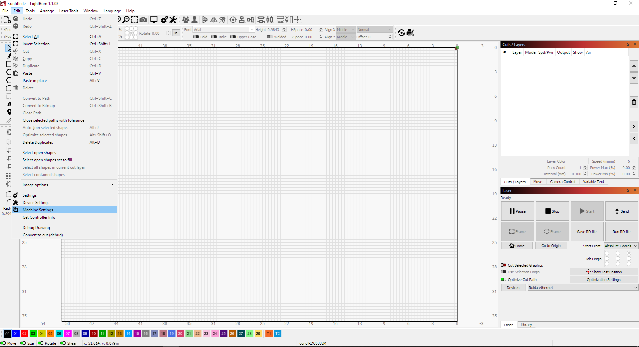Image resolution: width=639 pixels, height=347 pixels.
Task: Click the ungroup single-person icon
Action: 194,20
